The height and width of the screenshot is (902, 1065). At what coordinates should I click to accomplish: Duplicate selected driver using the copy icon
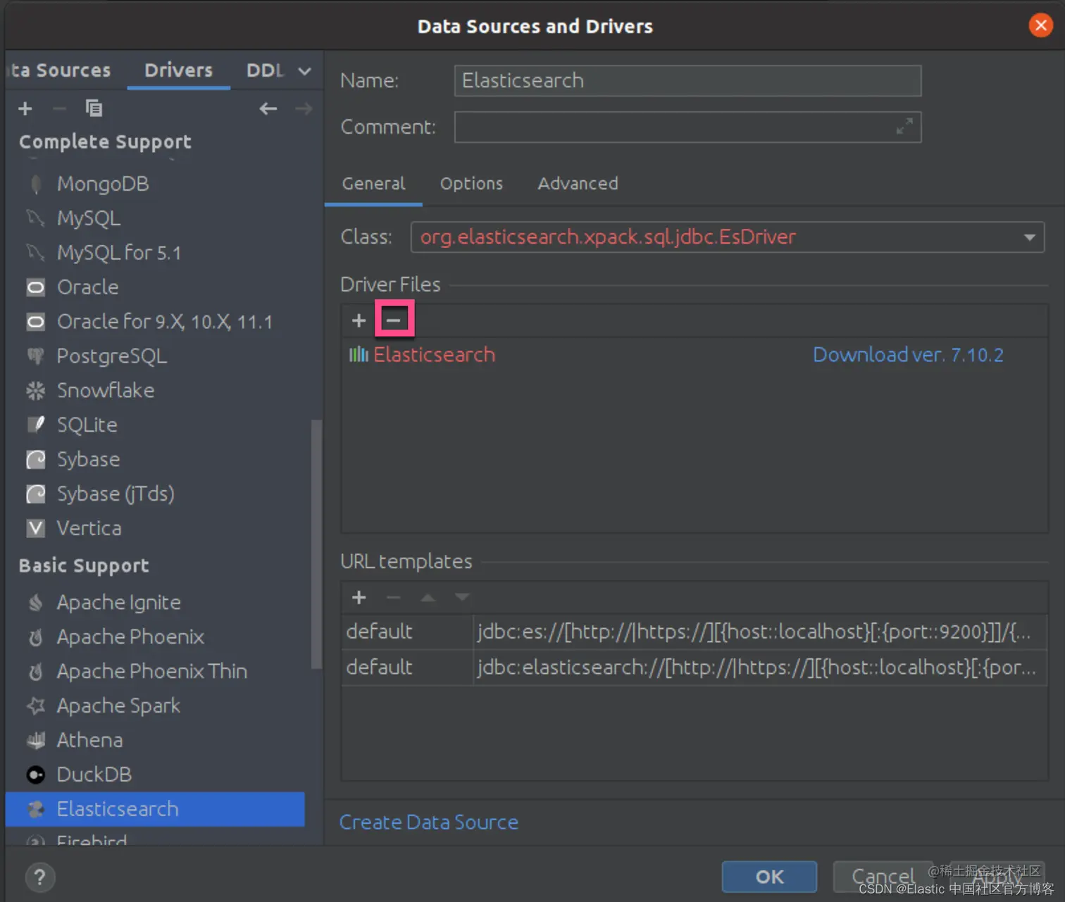[94, 108]
